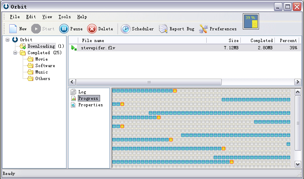Click the horizontal scrollbar thumb in file list
This screenshot has height=179, width=304.
[148, 82]
